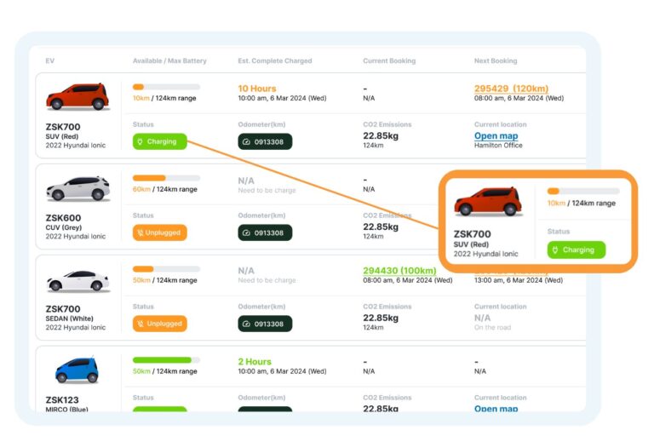Click the grey ZSK600 CUV car image

[78, 188]
